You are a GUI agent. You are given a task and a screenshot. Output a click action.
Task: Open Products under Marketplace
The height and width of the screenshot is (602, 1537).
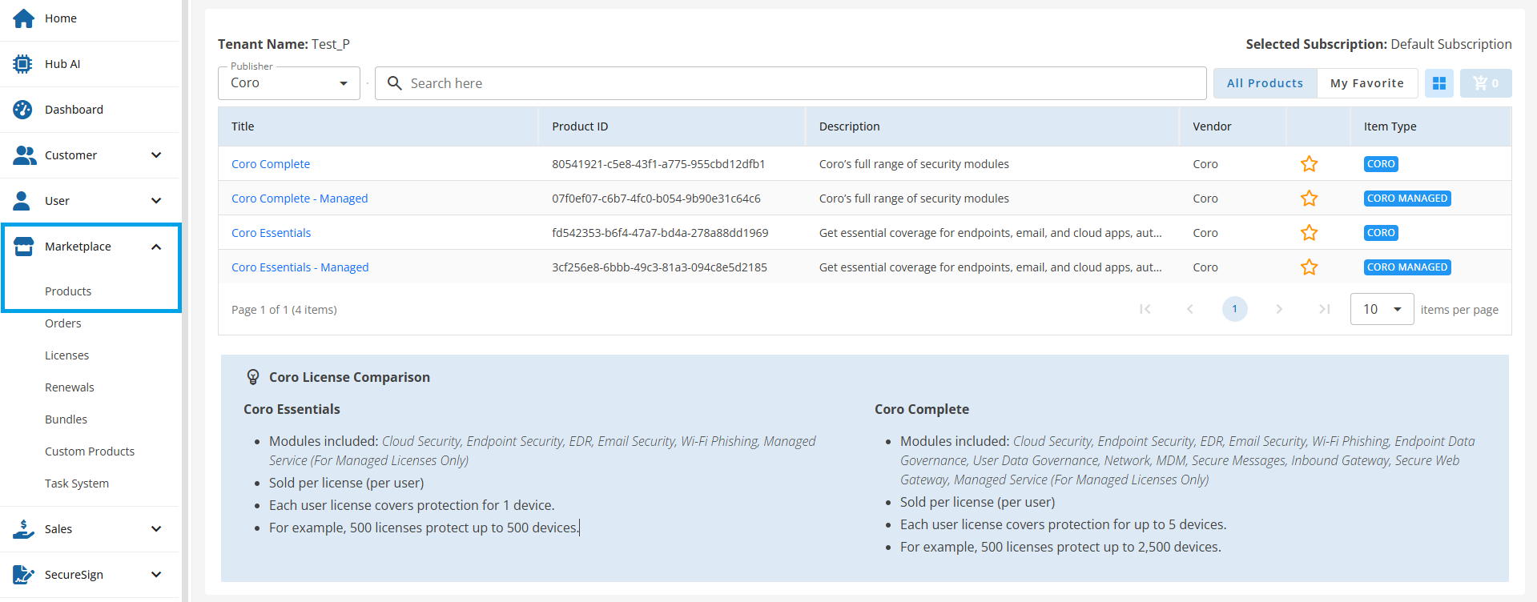click(68, 291)
